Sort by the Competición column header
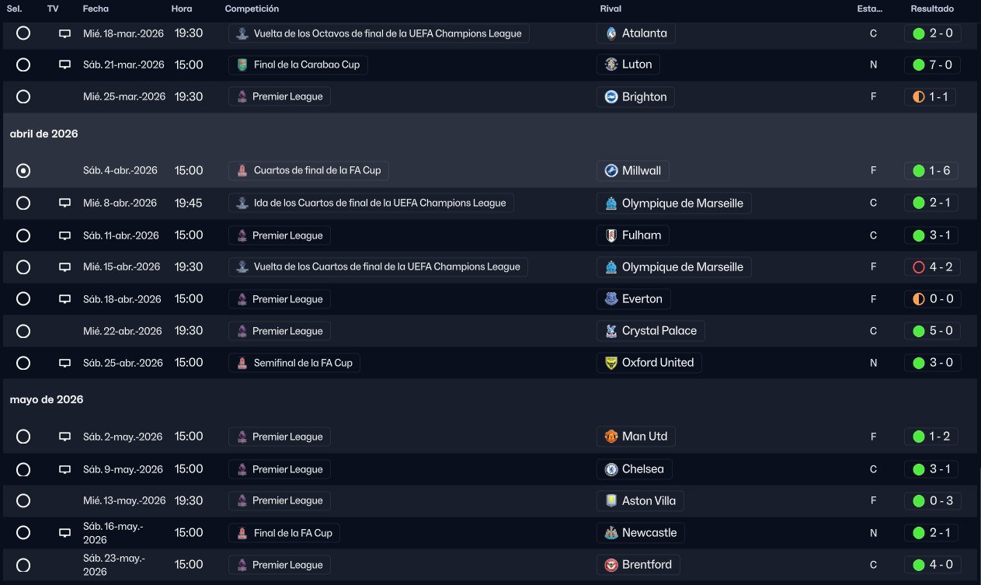The width and height of the screenshot is (981, 585). 252,9
